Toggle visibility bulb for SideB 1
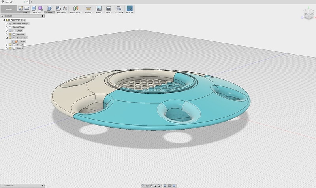 coord(10,48)
